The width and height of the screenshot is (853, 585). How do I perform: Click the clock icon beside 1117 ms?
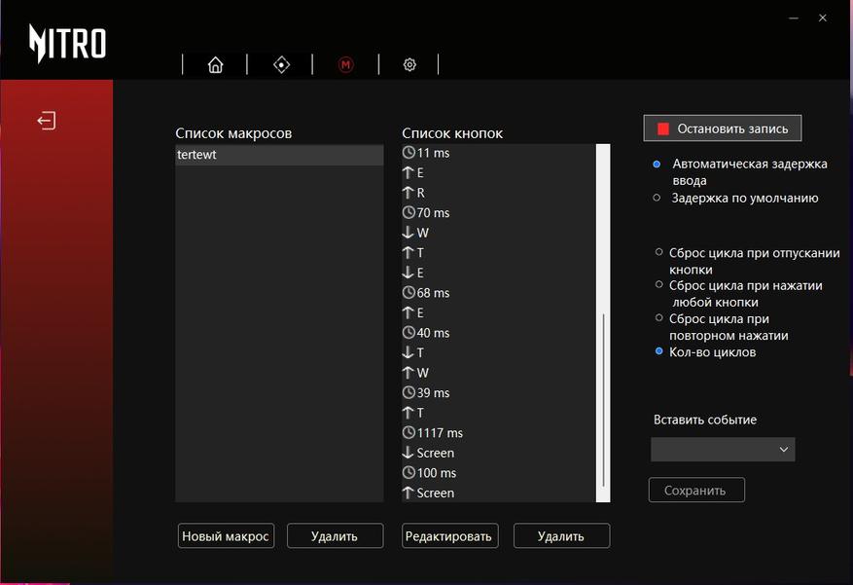click(409, 432)
